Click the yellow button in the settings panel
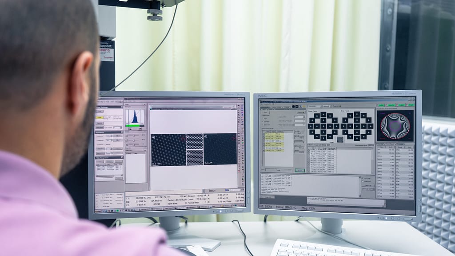This screenshot has width=455, height=256. 100,117
